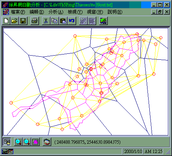This screenshot has width=172, height=156.
Task: Open the 檢視(V) menu
Action: [75, 12]
